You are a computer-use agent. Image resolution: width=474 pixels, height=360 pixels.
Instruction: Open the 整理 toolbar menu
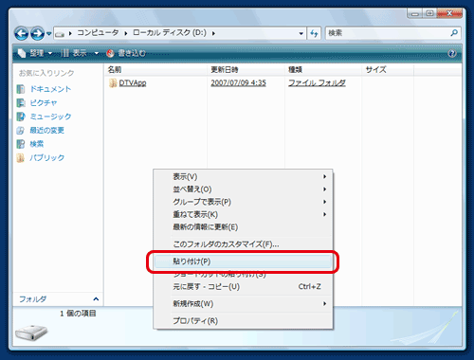(35, 53)
